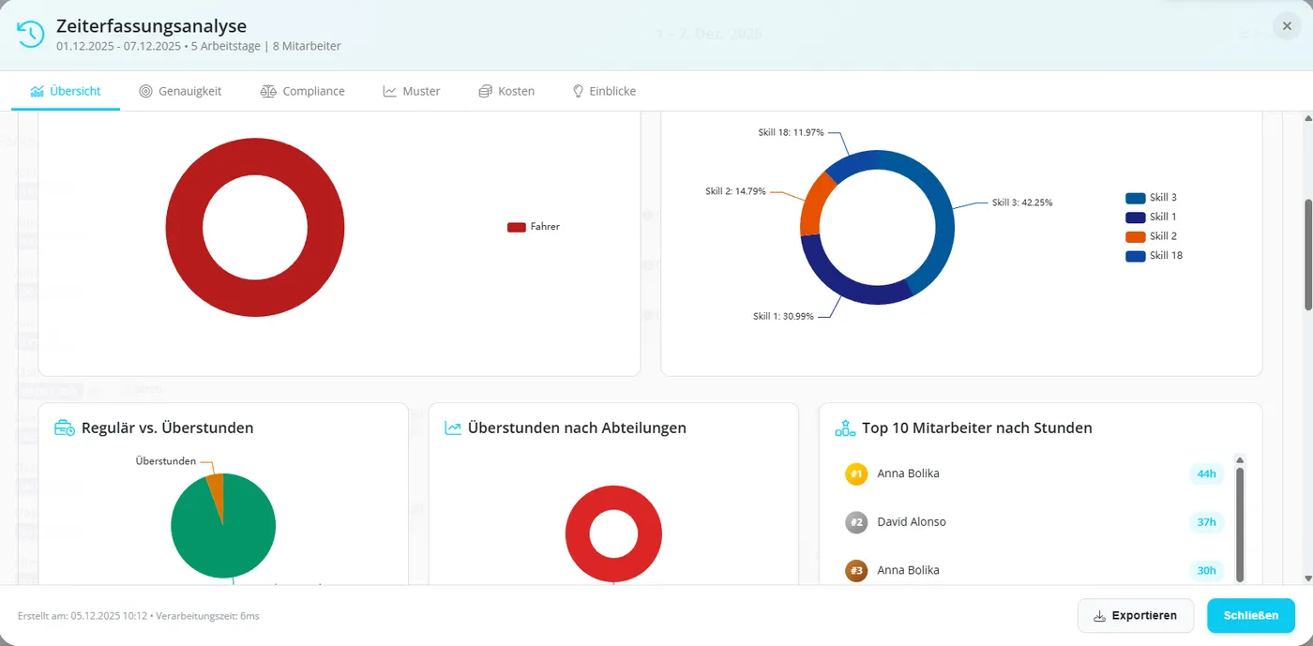Click the Exportieren button
The height and width of the screenshot is (646, 1313).
point(1136,615)
